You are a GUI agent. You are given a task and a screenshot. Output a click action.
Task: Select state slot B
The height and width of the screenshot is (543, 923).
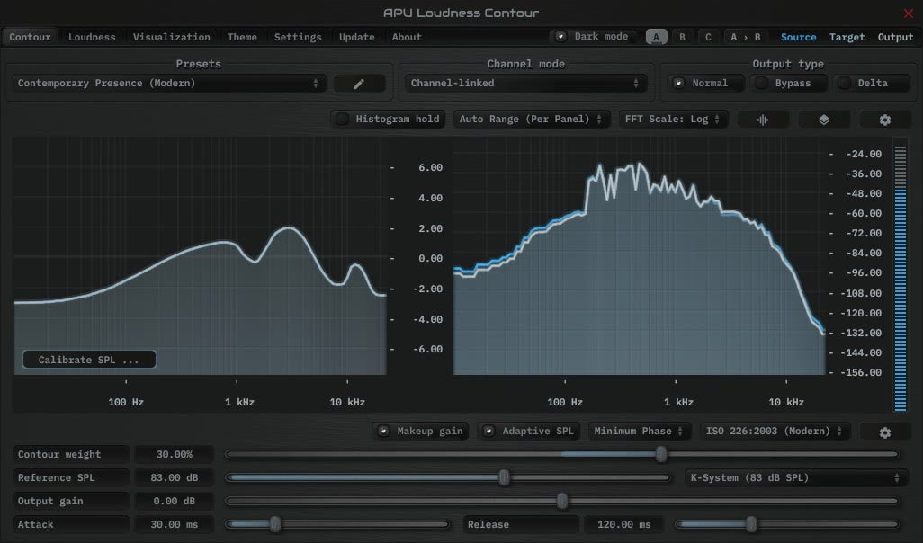tap(682, 37)
